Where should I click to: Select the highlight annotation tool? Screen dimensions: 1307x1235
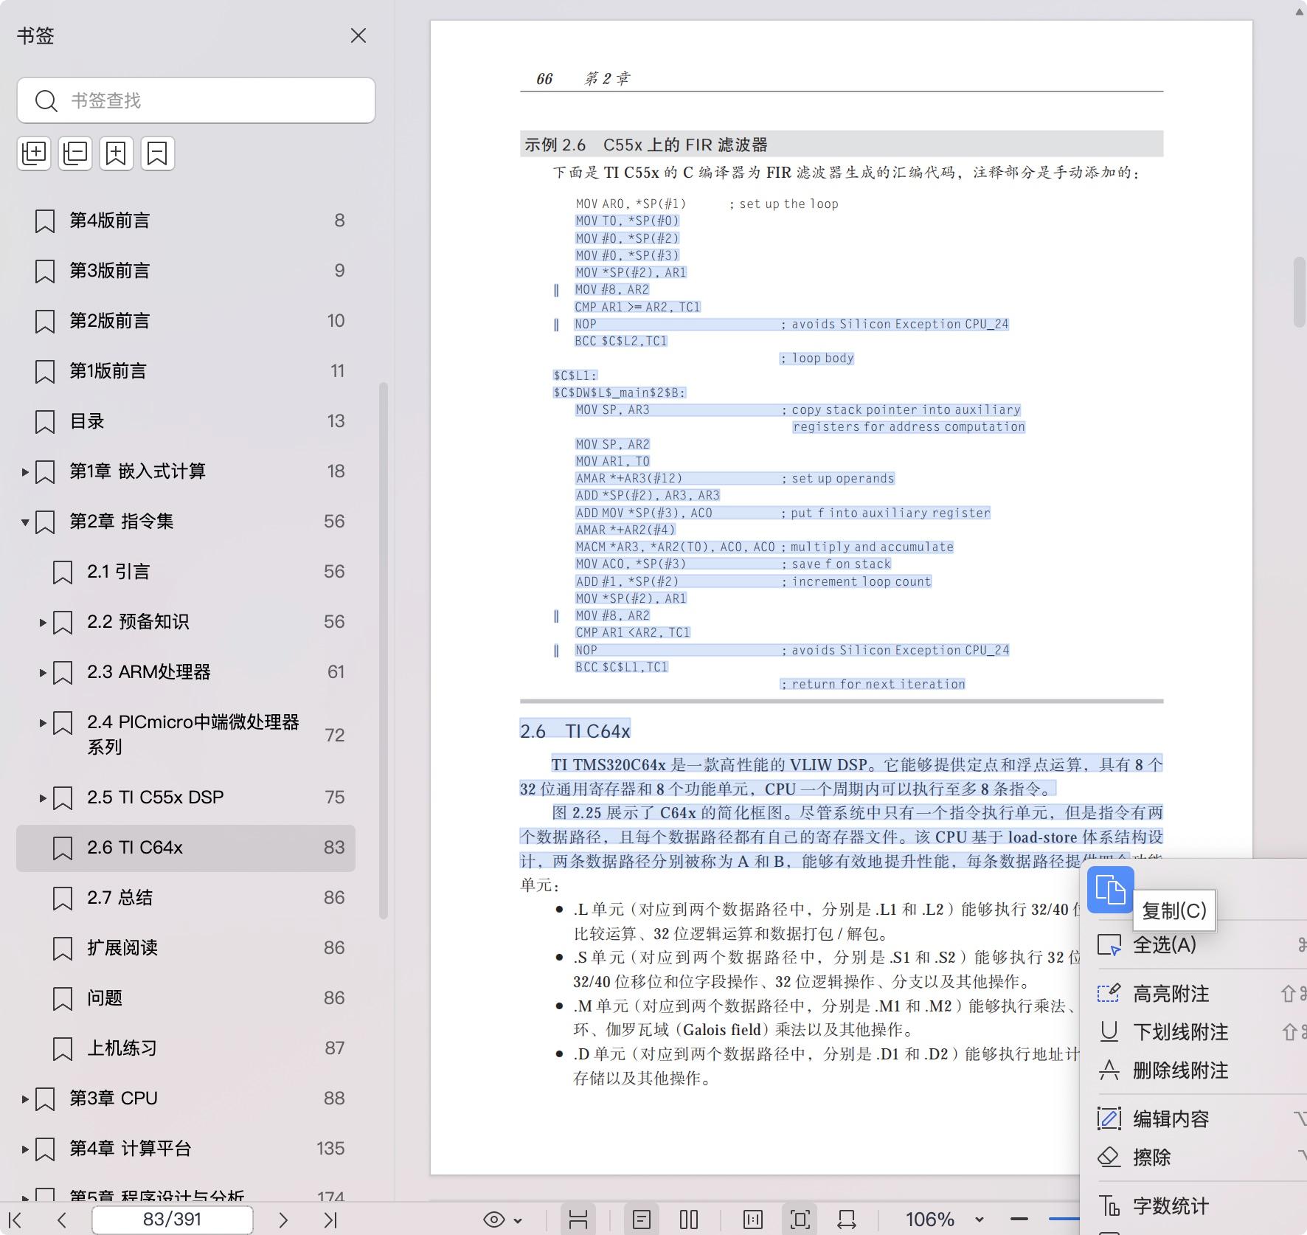click(1171, 994)
